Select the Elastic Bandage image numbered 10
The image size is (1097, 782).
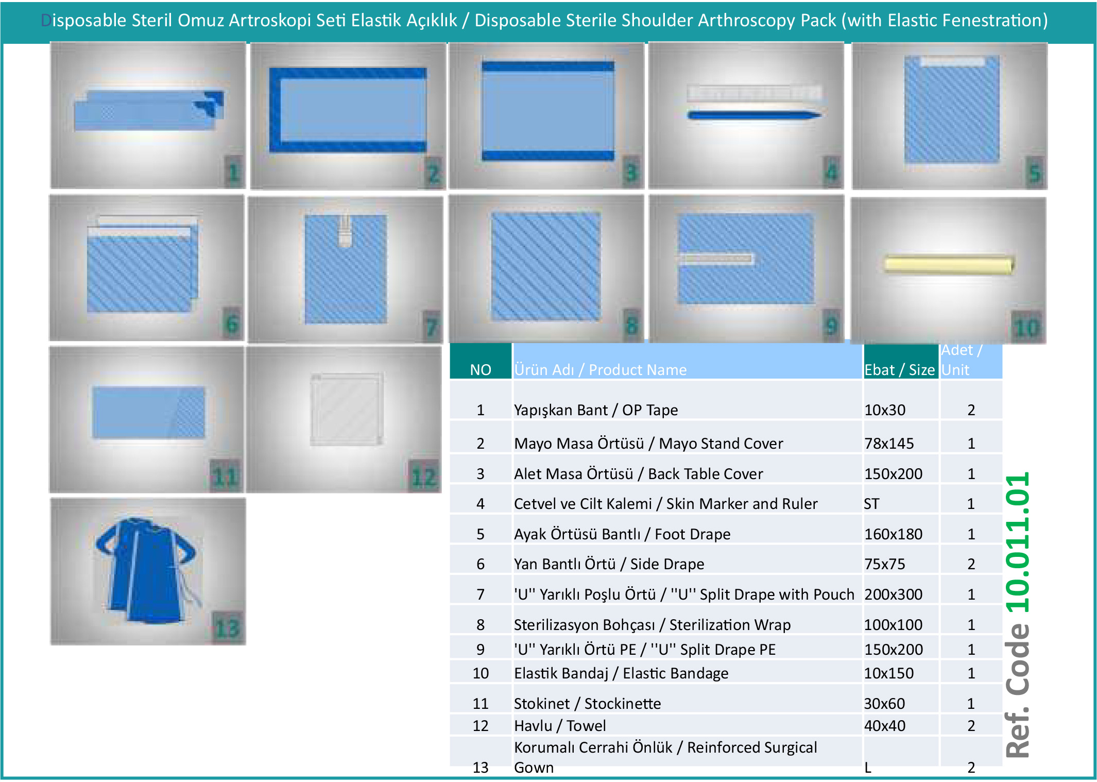[948, 270]
